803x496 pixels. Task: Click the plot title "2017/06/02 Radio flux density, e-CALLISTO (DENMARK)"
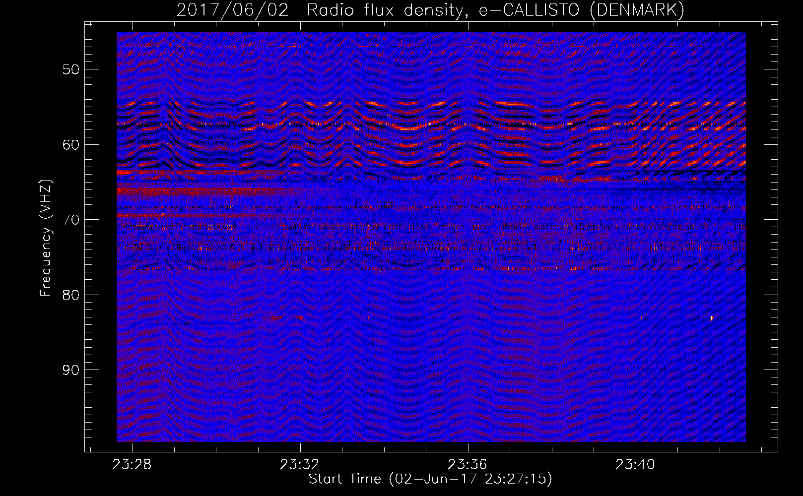point(430,10)
